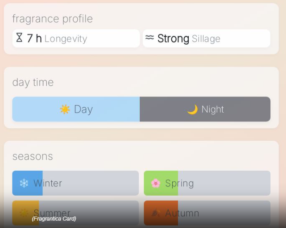Click the cherry blossom Spring icon
Screen dimensions: 286x228
(x=155, y=183)
